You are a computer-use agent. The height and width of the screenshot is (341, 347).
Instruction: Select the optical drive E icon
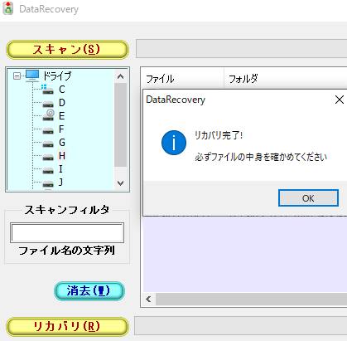click(48, 115)
